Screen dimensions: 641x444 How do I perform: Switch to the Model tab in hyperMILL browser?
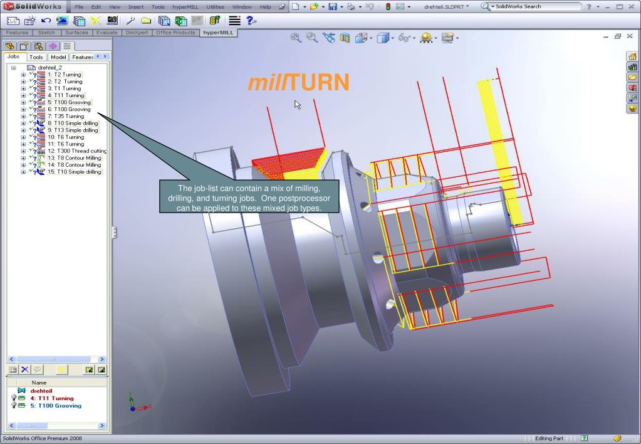pyautogui.click(x=58, y=57)
